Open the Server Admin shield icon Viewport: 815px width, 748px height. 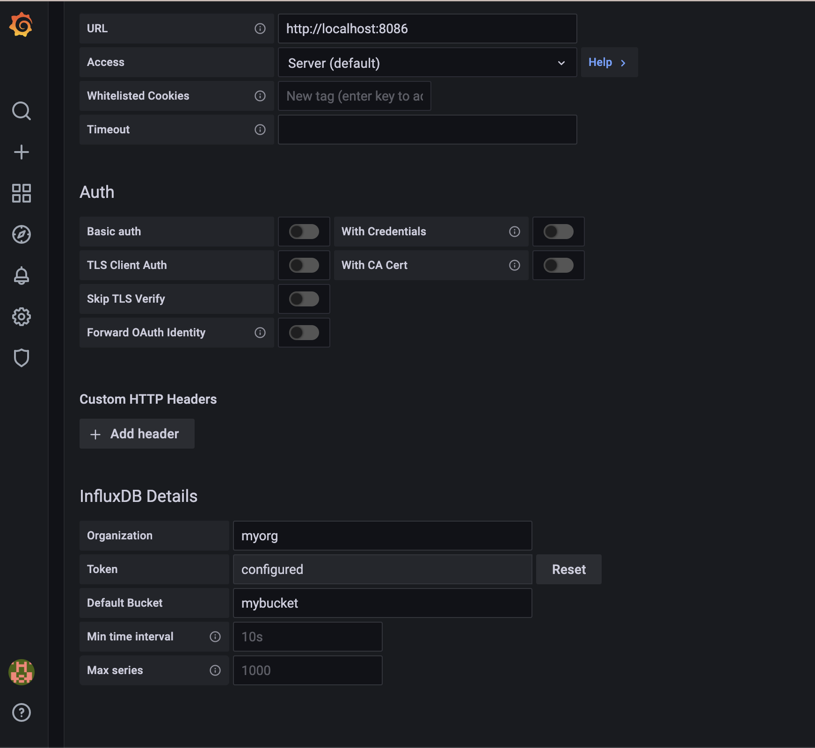[22, 358]
